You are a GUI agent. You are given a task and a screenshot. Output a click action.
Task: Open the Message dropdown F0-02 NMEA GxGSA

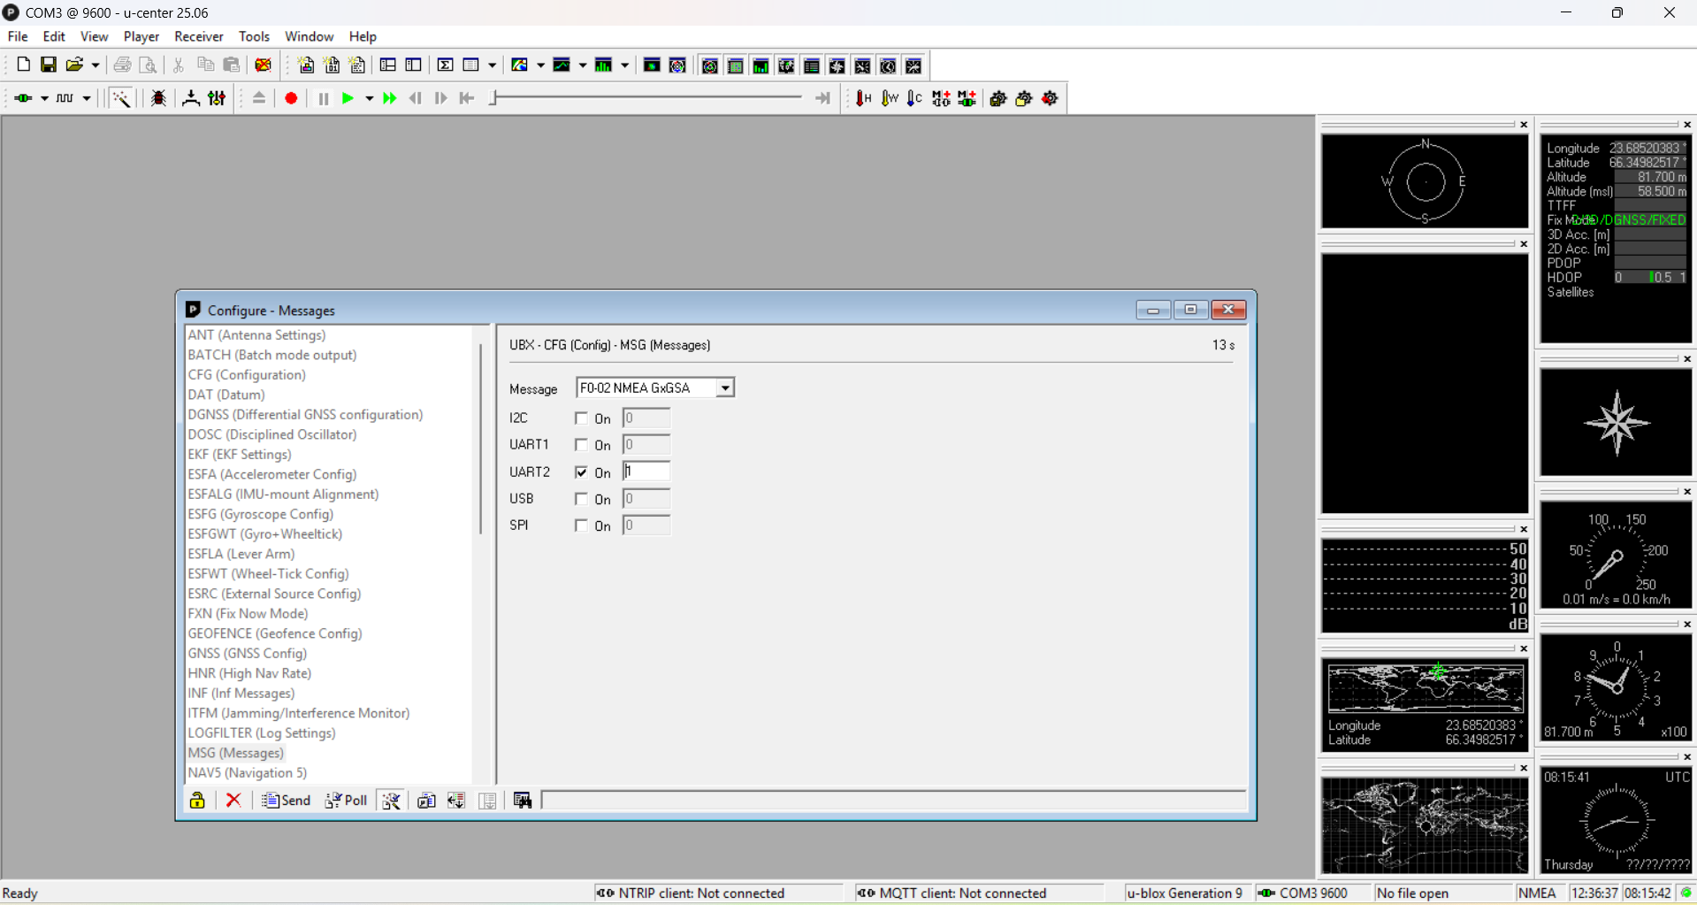coord(725,388)
